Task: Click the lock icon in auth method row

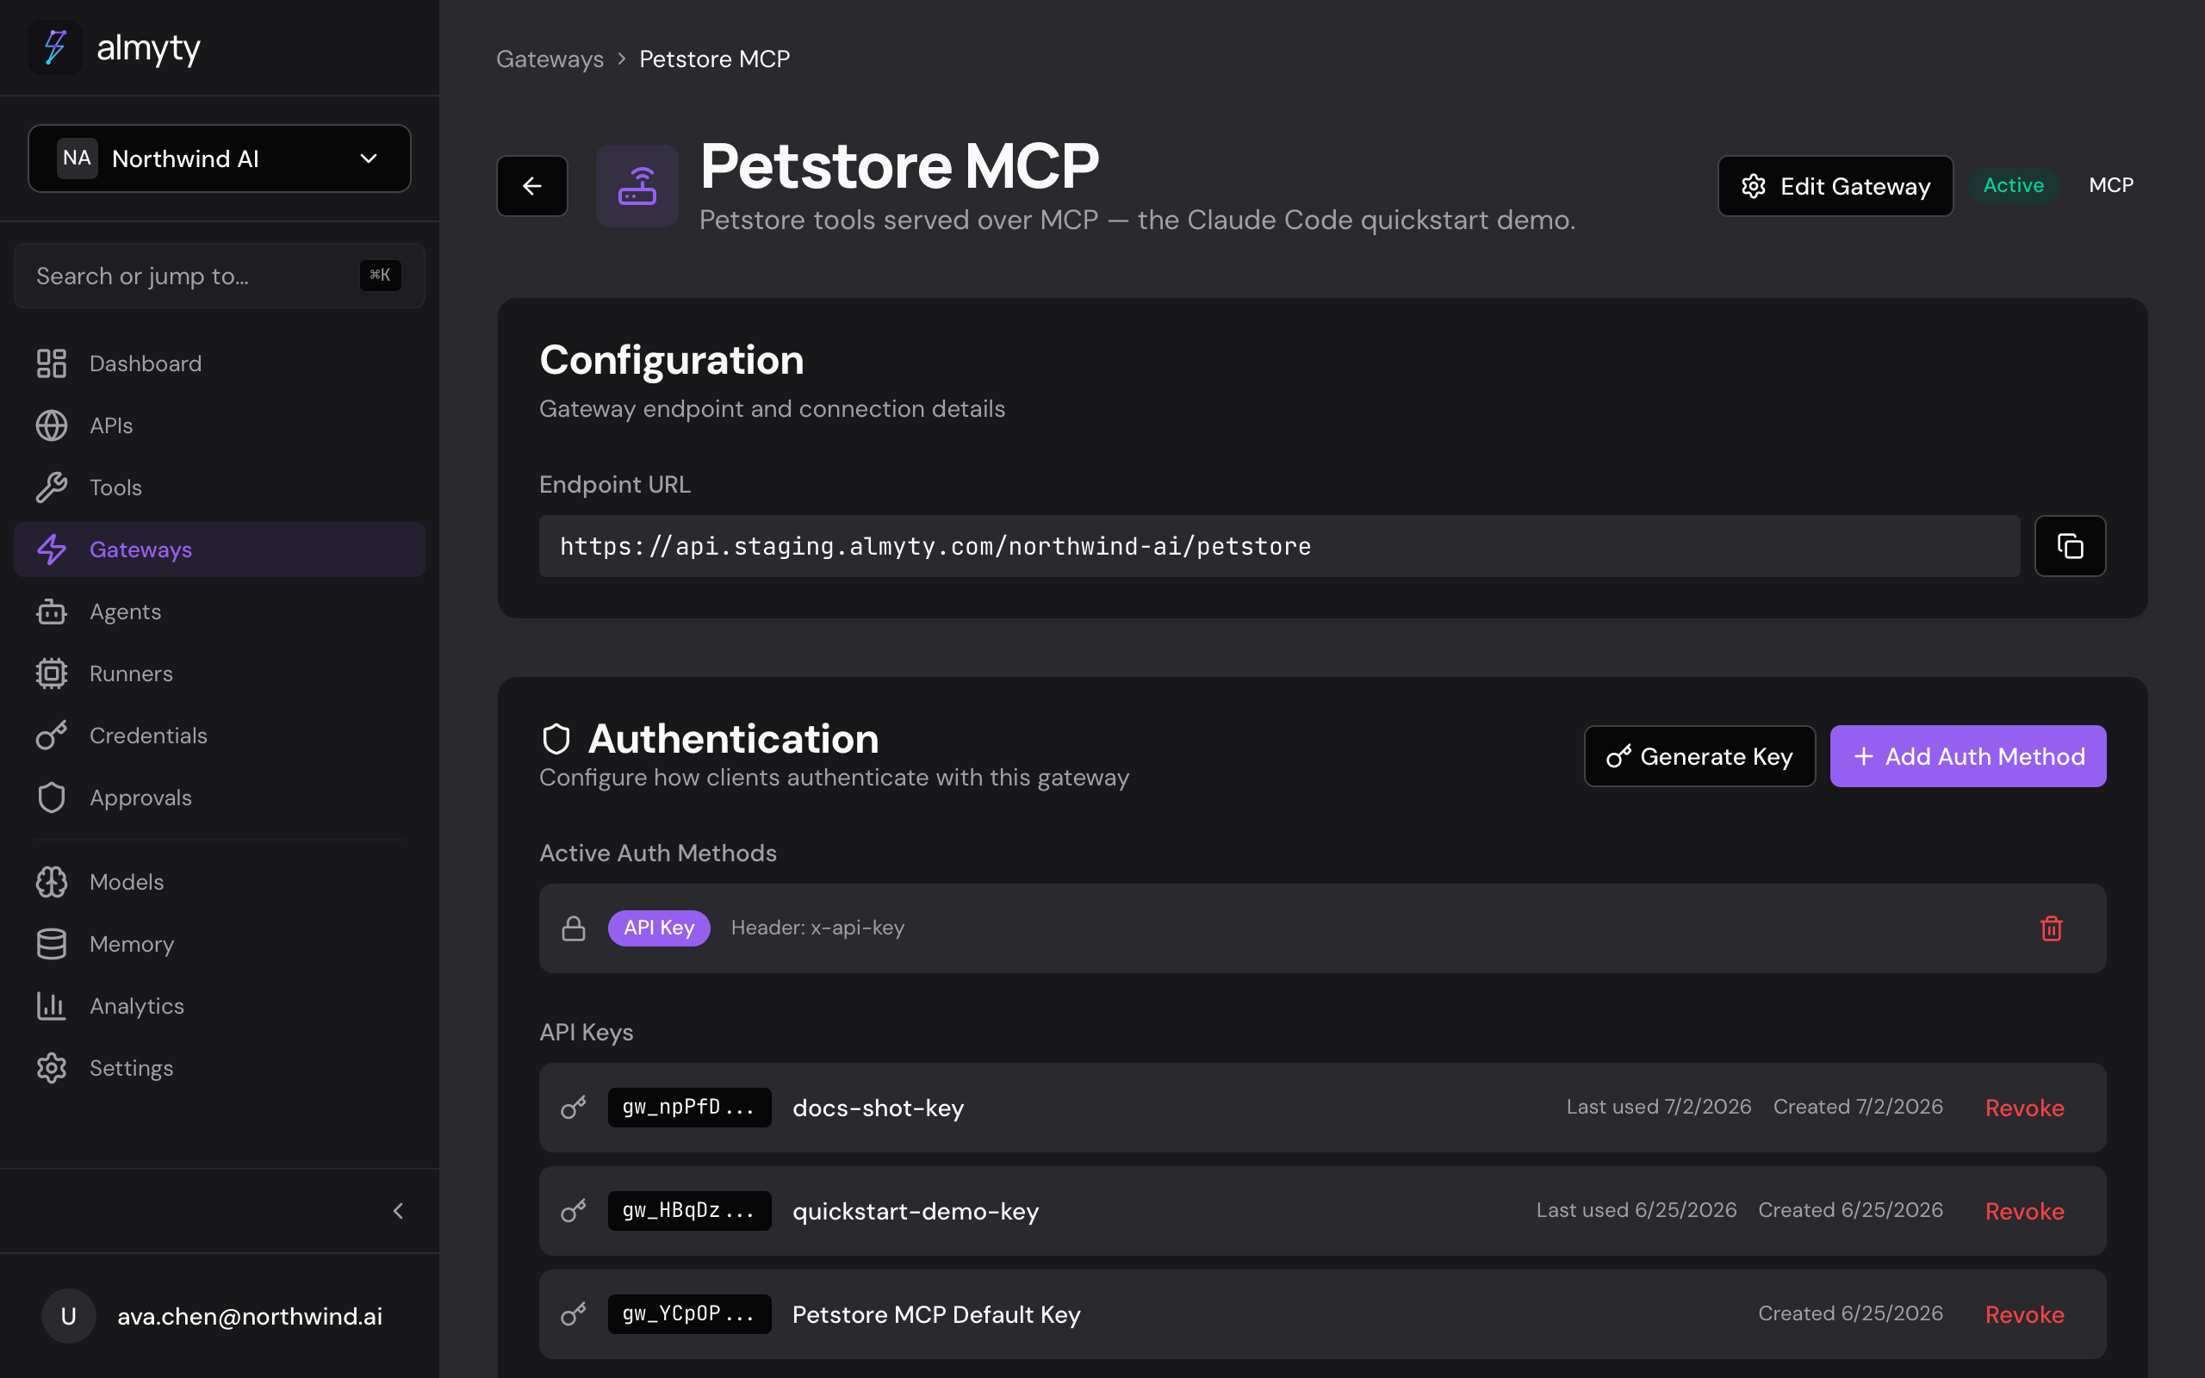Action: [x=573, y=928]
